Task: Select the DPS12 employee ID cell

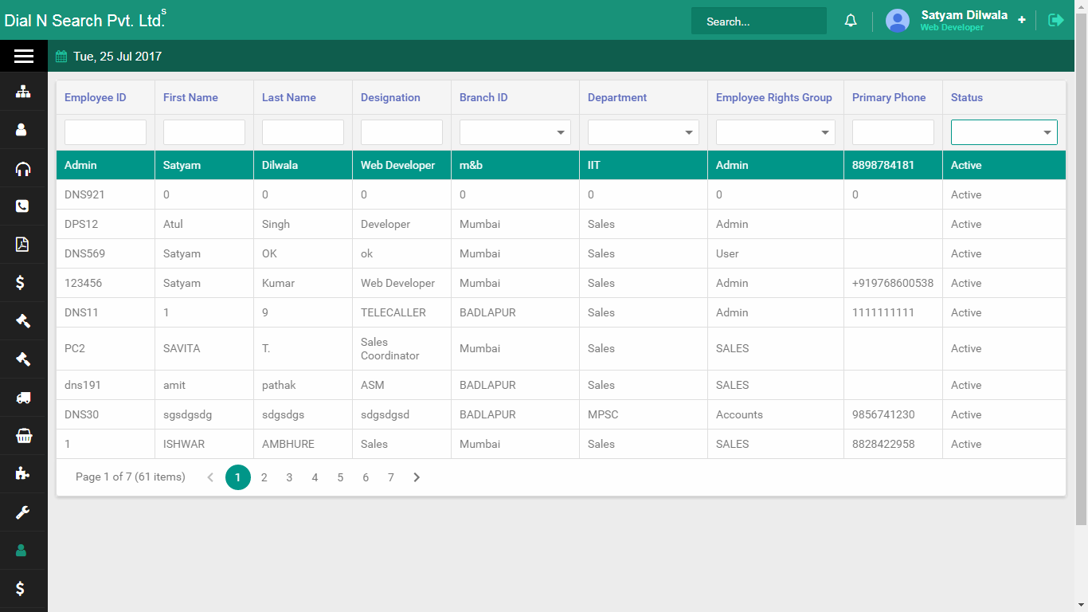Action: point(105,224)
